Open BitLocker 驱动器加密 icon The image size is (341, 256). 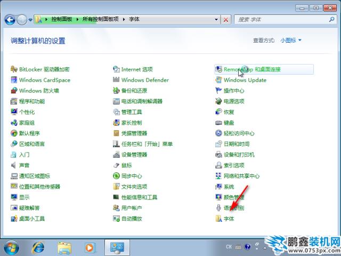click(14, 69)
